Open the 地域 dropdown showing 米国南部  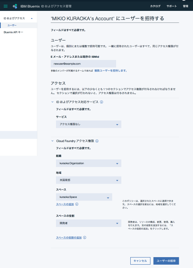point(88,180)
